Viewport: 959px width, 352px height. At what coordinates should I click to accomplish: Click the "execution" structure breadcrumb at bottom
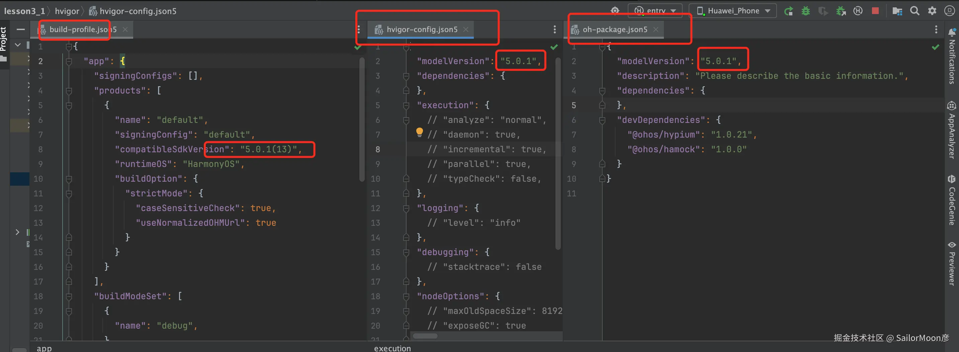click(393, 348)
